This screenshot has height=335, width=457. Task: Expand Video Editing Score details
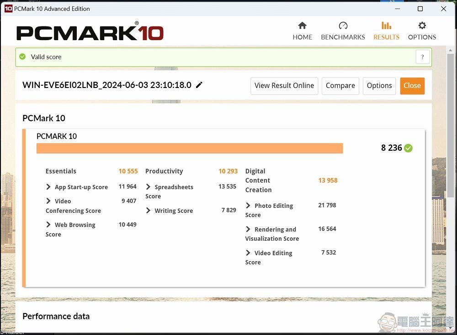[x=248, y=253]
